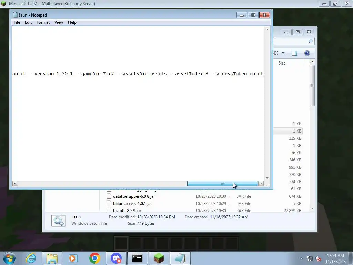The image size is (353, 265).
Task: Show hidden tray icons arrow
Action: (x=301, y=258)
